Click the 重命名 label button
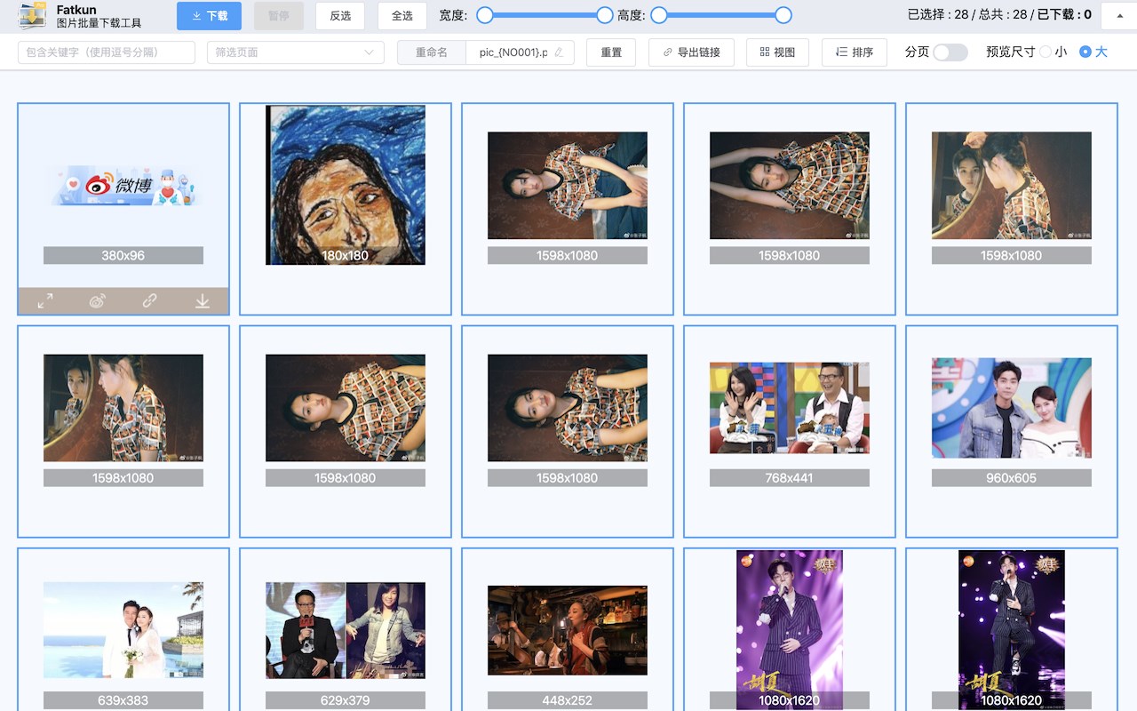 [432, 52]
